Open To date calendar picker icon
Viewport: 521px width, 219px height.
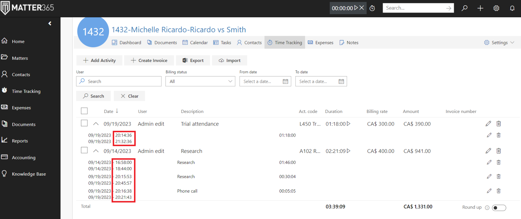click(341, 81)
